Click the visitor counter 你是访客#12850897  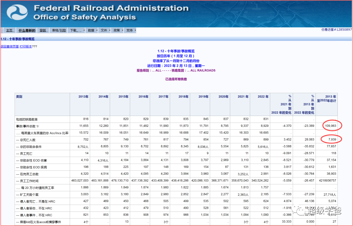[x=336, y=29]
